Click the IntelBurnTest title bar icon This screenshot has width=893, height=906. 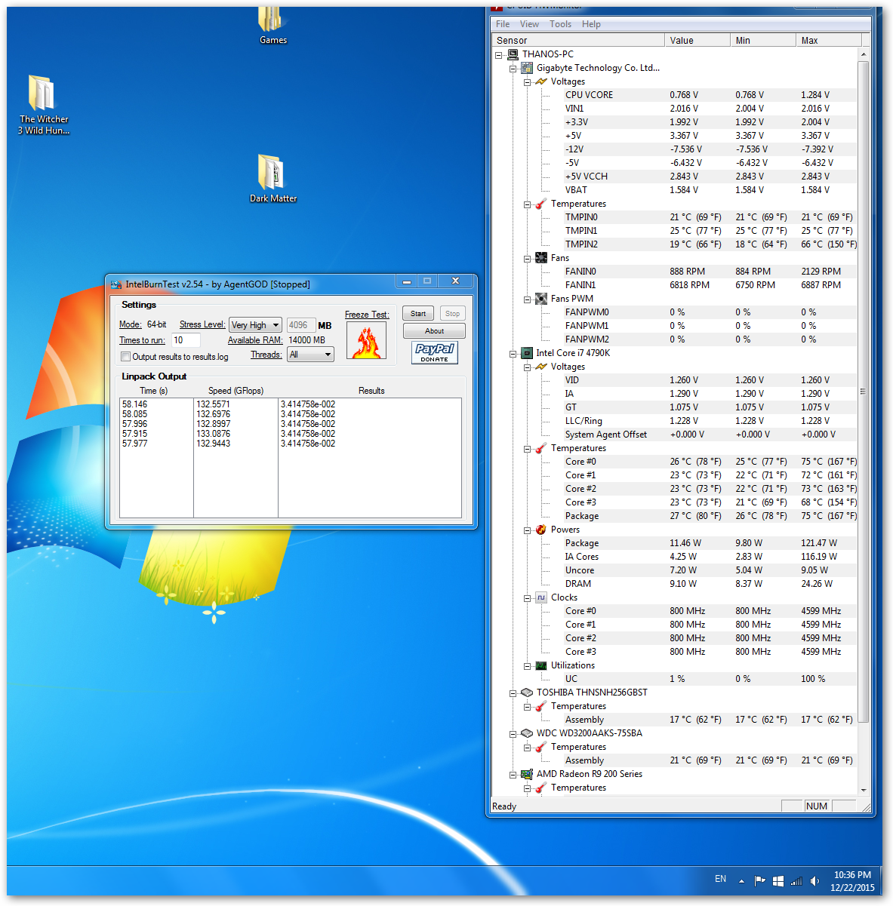[x=116, y=284]
